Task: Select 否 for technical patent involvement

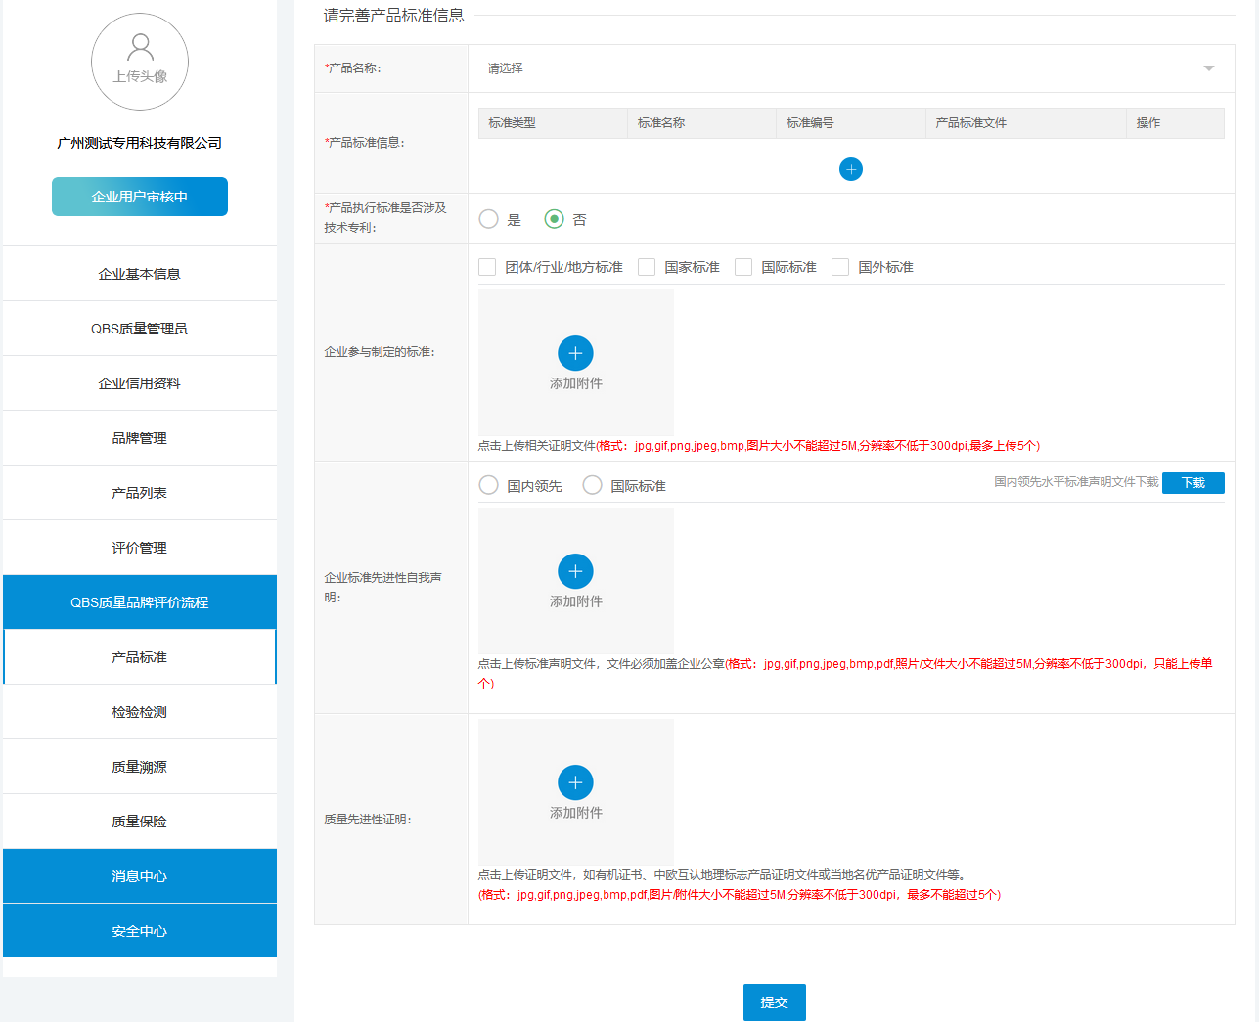Action: point(555,219)
